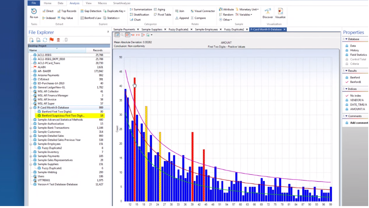This screenshot has width=369, height=208.
Task: Select the checked No index option
Action: (x=355, y=95)
